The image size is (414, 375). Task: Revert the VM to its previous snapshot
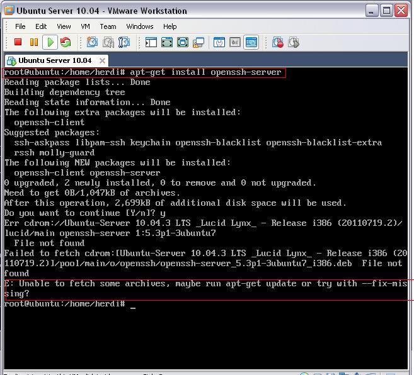[108, 42]
